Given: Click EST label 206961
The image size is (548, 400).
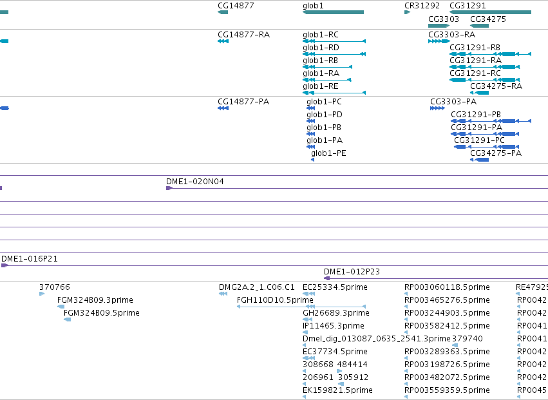Looking at the screenshot, I should (318, 378).
